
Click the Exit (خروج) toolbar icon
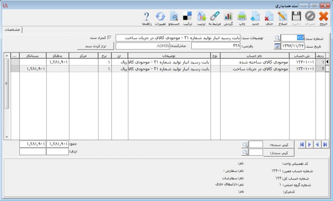[324, 18]
